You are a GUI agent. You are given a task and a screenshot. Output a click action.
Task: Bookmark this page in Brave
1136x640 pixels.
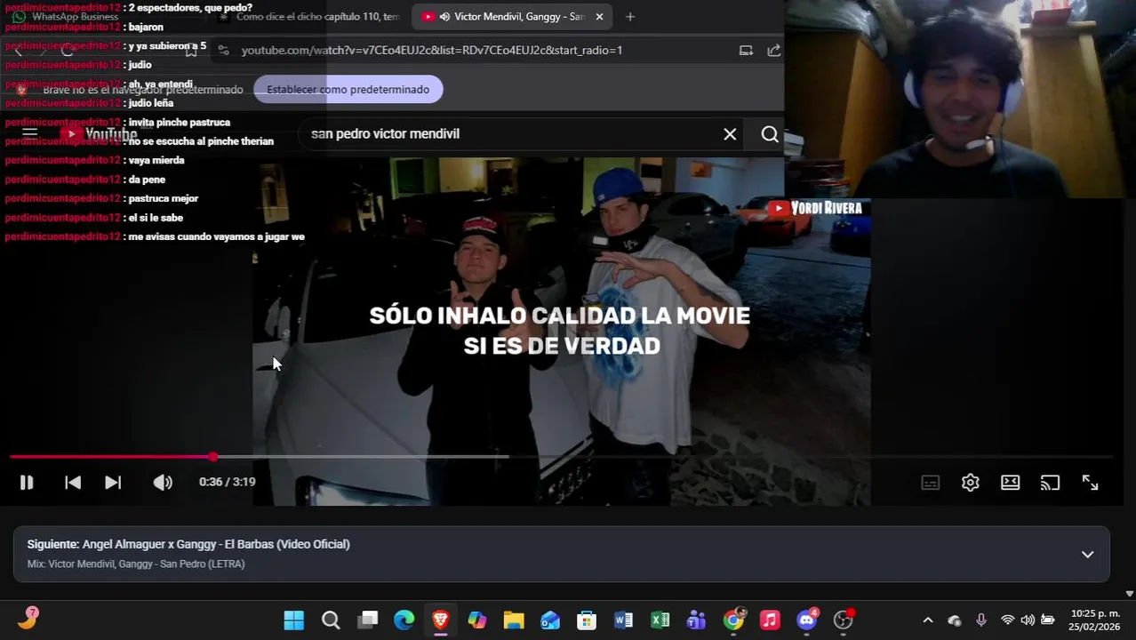[191, 51]
